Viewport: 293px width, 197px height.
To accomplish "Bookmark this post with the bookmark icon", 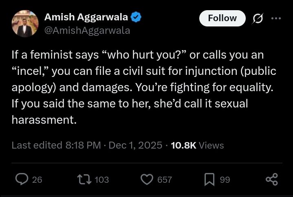I will pyautogui.click(x=209, y=179).
